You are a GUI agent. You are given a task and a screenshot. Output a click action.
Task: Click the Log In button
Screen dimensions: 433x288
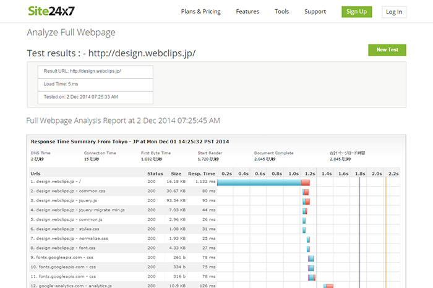pos(394,12)
